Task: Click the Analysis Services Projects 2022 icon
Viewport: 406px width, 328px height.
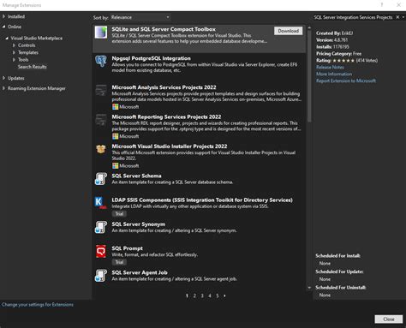Action: [x=101, y=91]
